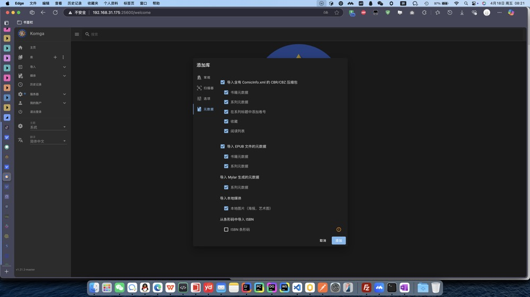Click the 退出登录 logout power icon

click(x=20, y=112)
